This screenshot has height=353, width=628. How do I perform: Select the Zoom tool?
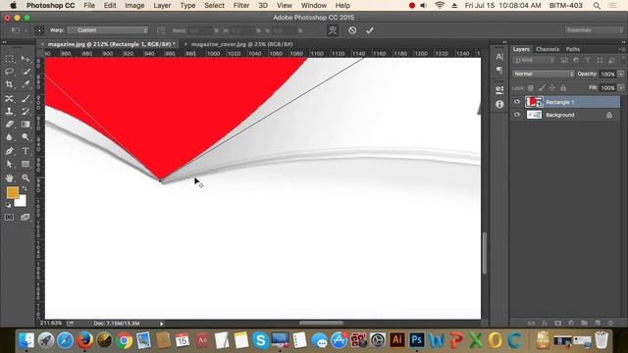(26, 177)
